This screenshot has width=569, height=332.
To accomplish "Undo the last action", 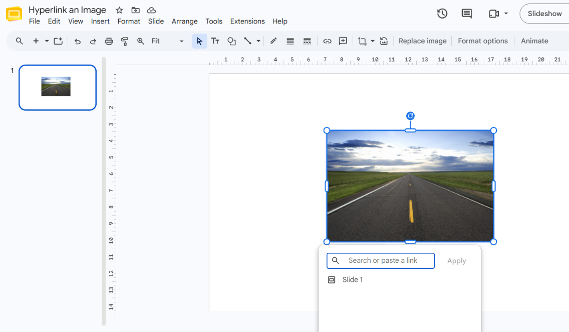I will coord(77,41).
